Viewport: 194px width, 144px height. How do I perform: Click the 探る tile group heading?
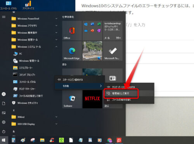[x=64, y=64]
